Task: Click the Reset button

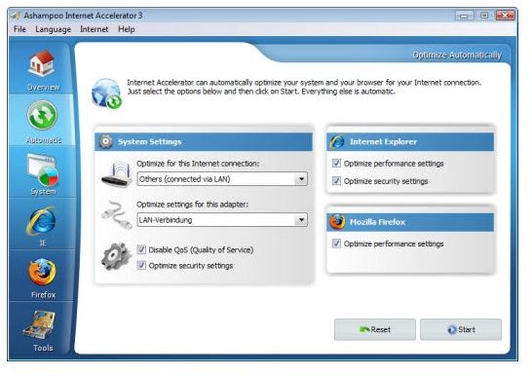Action: coord(375,329)
